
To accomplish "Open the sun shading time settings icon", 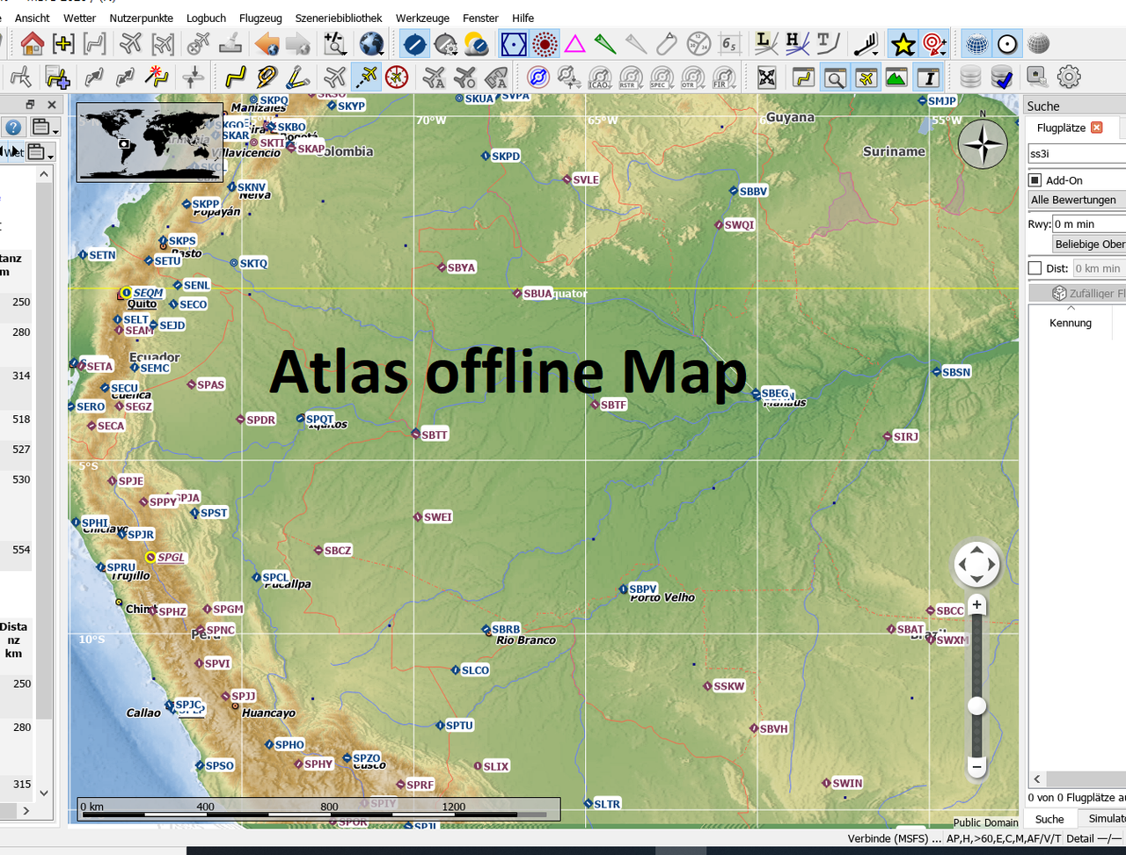I will [446, 43].
